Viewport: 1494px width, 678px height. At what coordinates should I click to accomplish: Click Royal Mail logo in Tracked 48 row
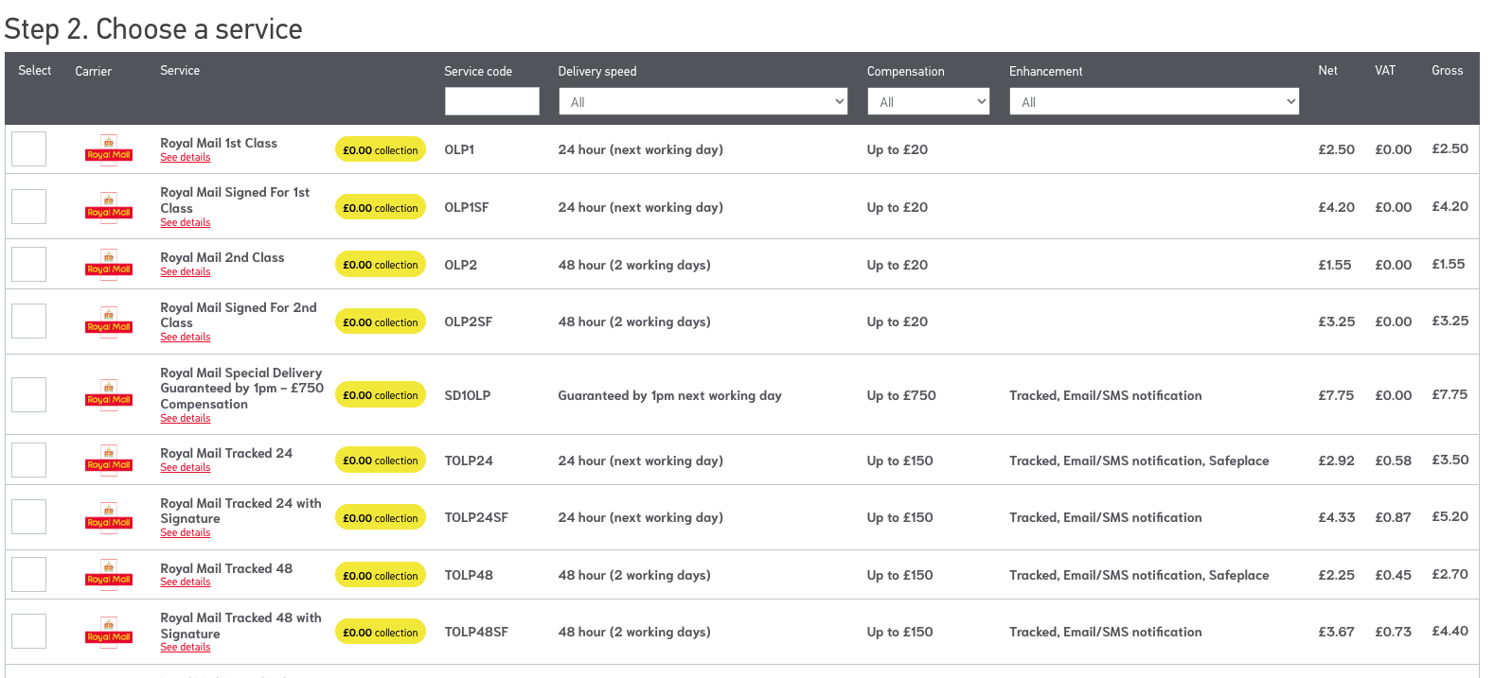[109, 575]
